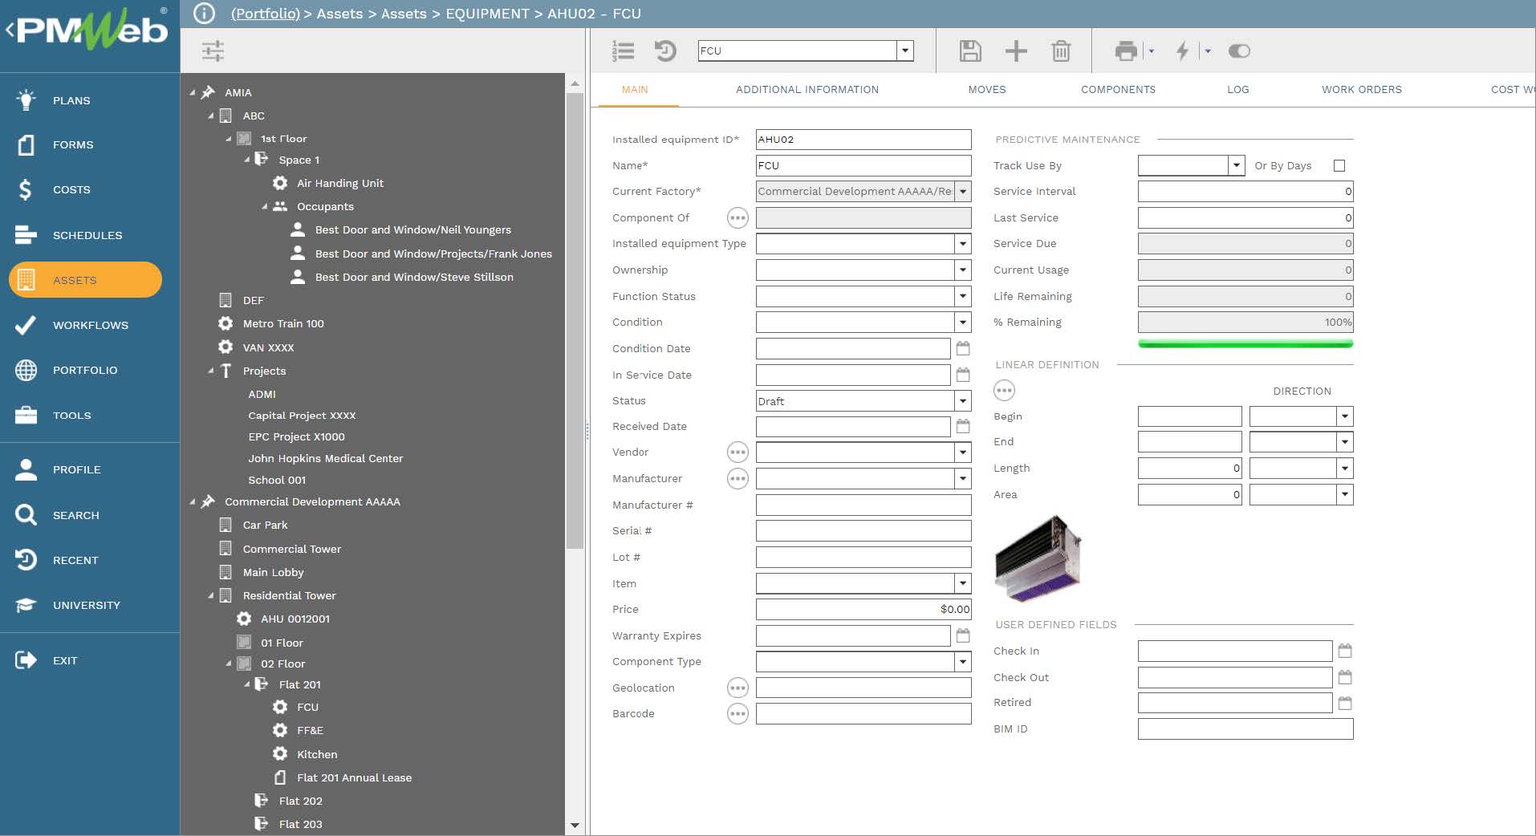Open the Installed equipment Type dropdown
This screenshot has height=836, width=1536.
tap(963, 244)
